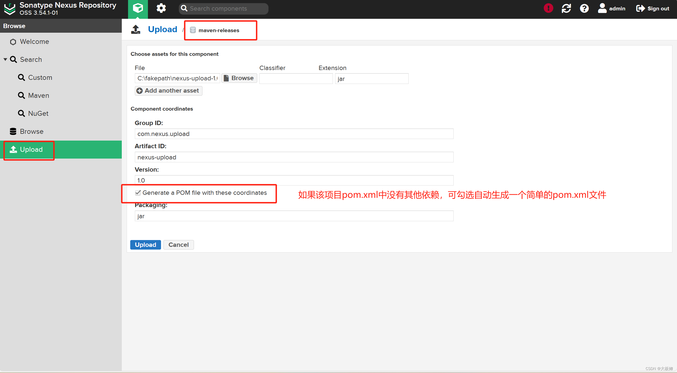Click the red system status alert icon
677x373 pixels.
[548, 8]
